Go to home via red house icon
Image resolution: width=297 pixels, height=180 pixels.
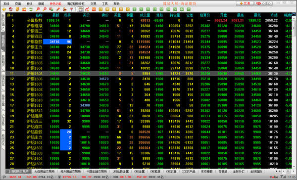11,9
